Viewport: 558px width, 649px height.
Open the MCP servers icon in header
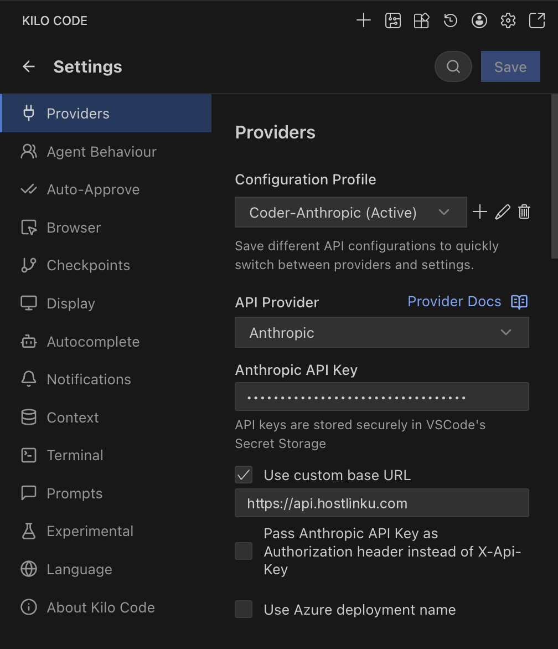(x=392, y=20)
